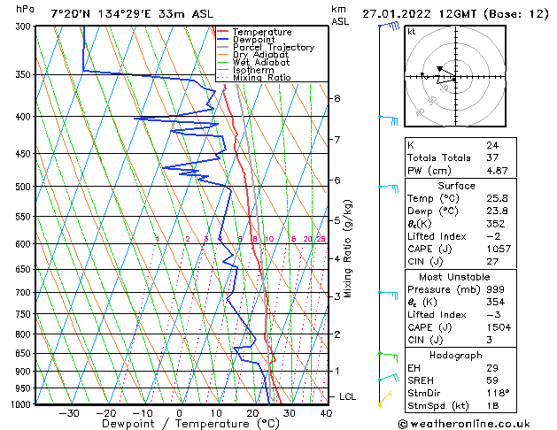Click the blue Dewpoint line sample in legend
Image resolution: width=557 pixels, height=430 pixels.
point(223,40)
